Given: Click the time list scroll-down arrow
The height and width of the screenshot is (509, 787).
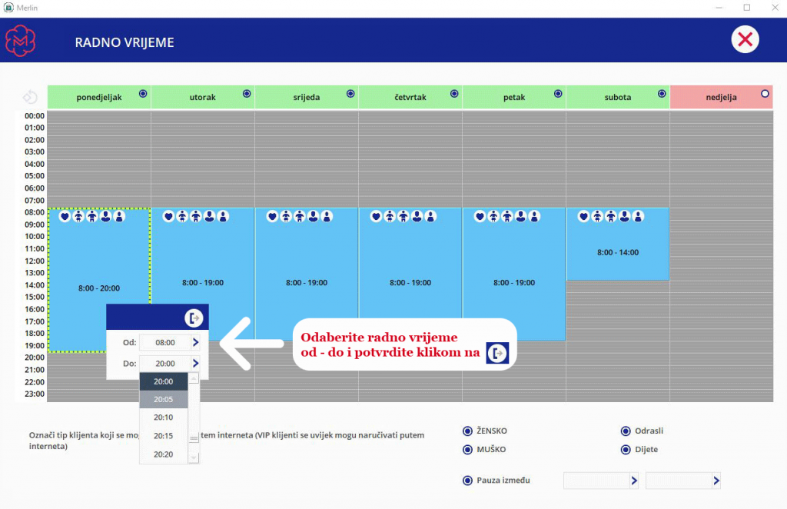Looking at the screenshot, I should pyautogui.click(x=194, y=457).
